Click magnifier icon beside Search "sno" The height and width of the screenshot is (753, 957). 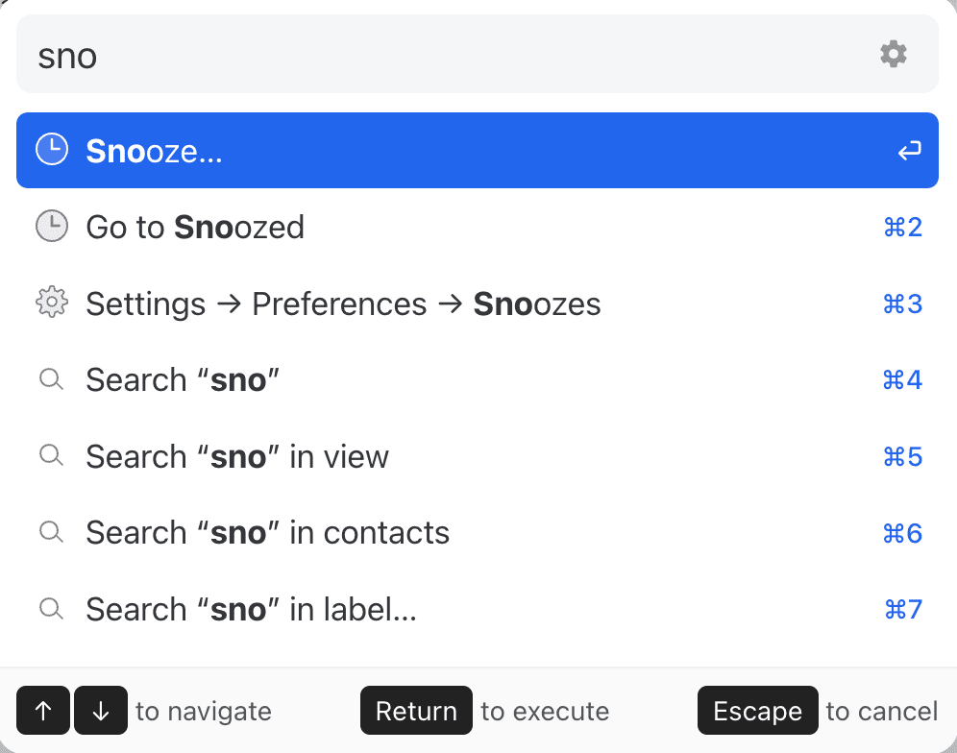[51, 379]
